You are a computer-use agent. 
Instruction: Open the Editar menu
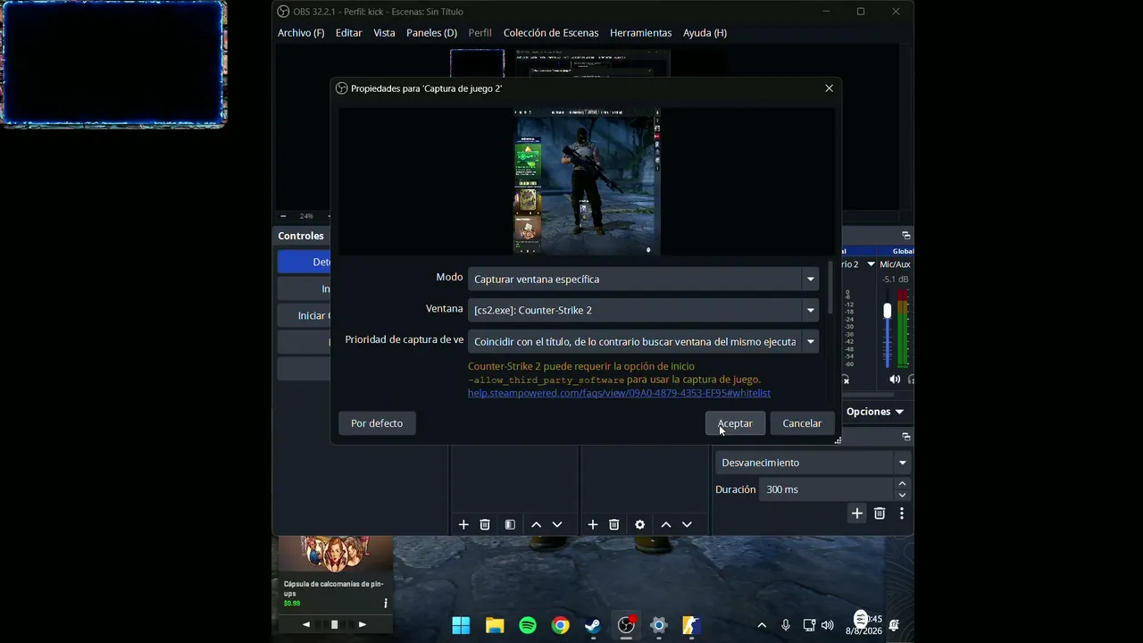click(348, 33)
